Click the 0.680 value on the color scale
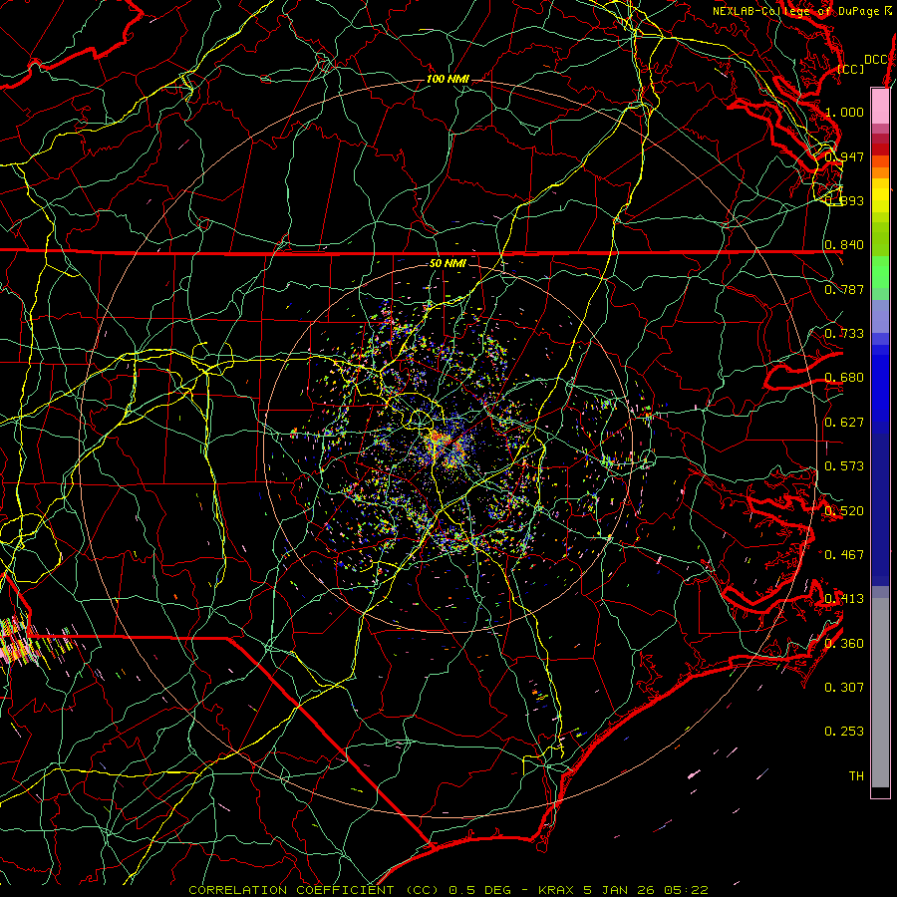The height and width of the screenshot is (897, 897). coord(844,378)
